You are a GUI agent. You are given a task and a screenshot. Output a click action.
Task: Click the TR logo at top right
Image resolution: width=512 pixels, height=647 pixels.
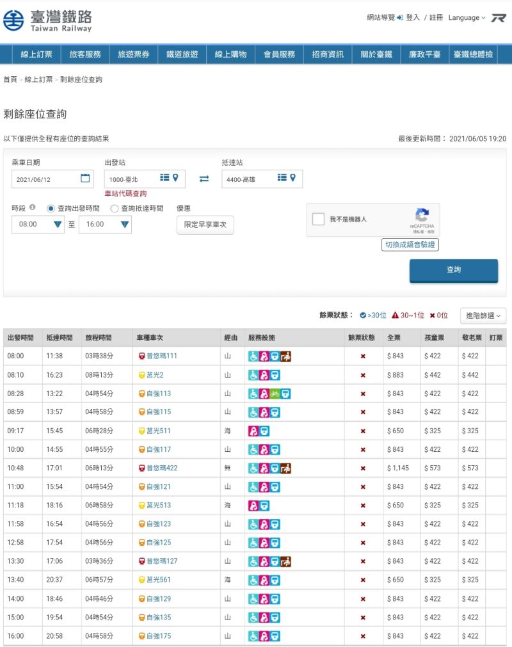pos(499,18)
